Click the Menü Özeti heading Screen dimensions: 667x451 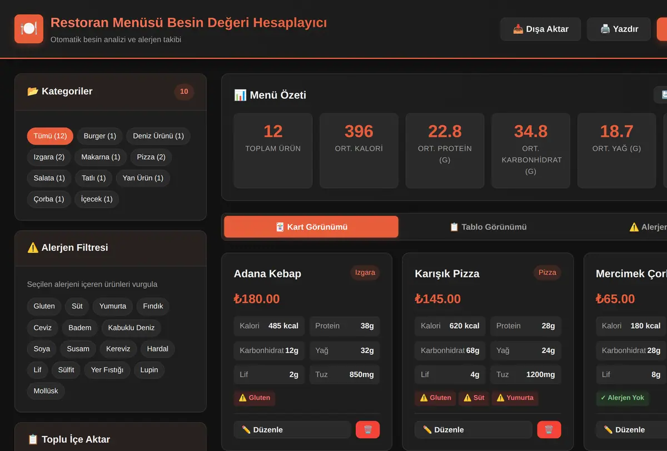[x=270, y=95]
